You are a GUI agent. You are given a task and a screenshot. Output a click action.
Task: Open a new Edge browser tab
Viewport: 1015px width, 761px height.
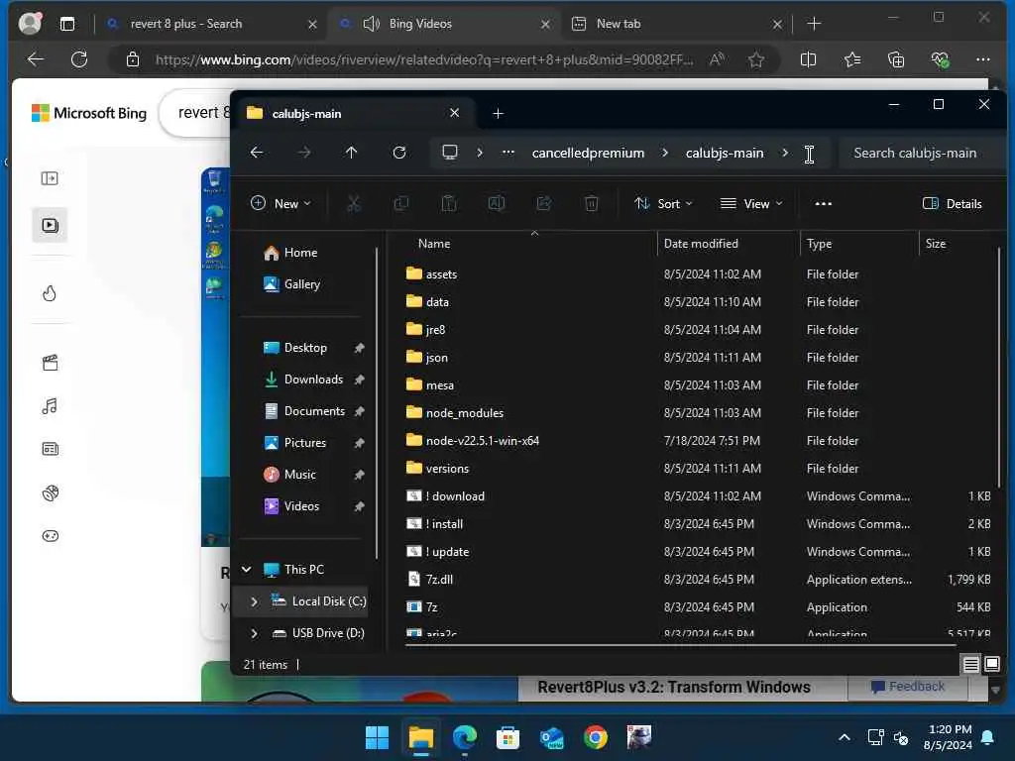click(x=814, y=24)
